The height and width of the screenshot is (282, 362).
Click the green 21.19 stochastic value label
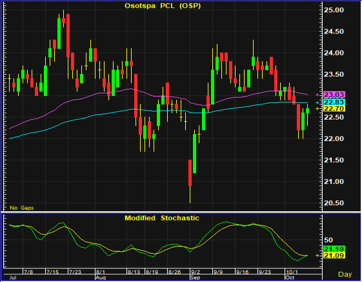334,249
